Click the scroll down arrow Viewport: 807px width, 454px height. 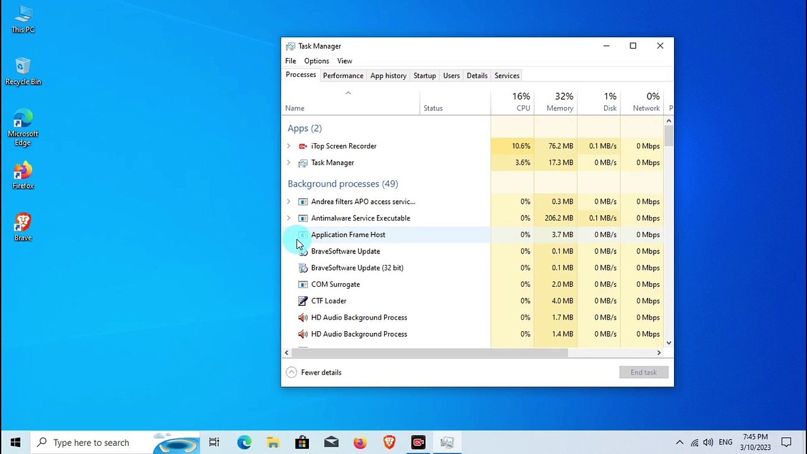[x=668, y=343]
